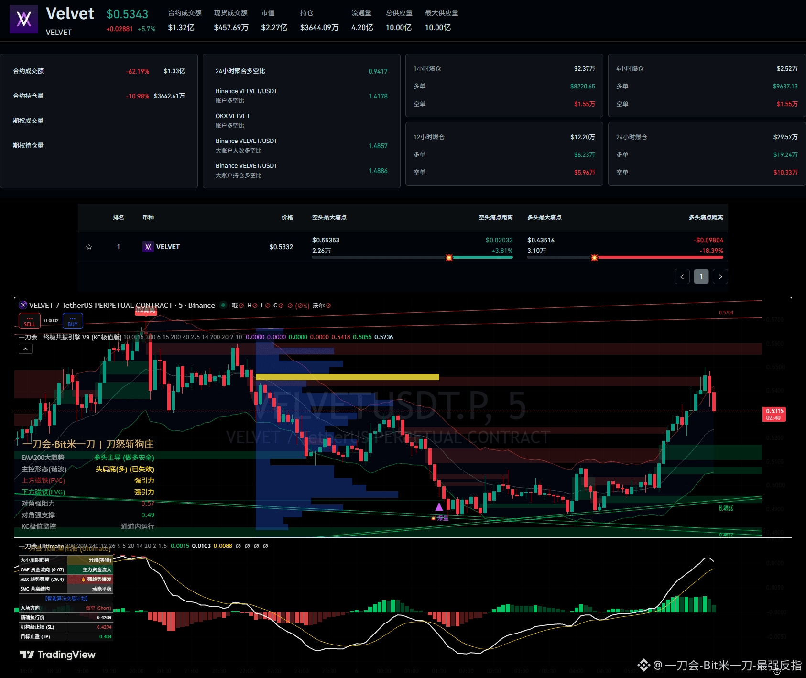This screenshot has width=806, height=678.
Task: Click the 期权持仓量 row label
Action: pos(28,146)
